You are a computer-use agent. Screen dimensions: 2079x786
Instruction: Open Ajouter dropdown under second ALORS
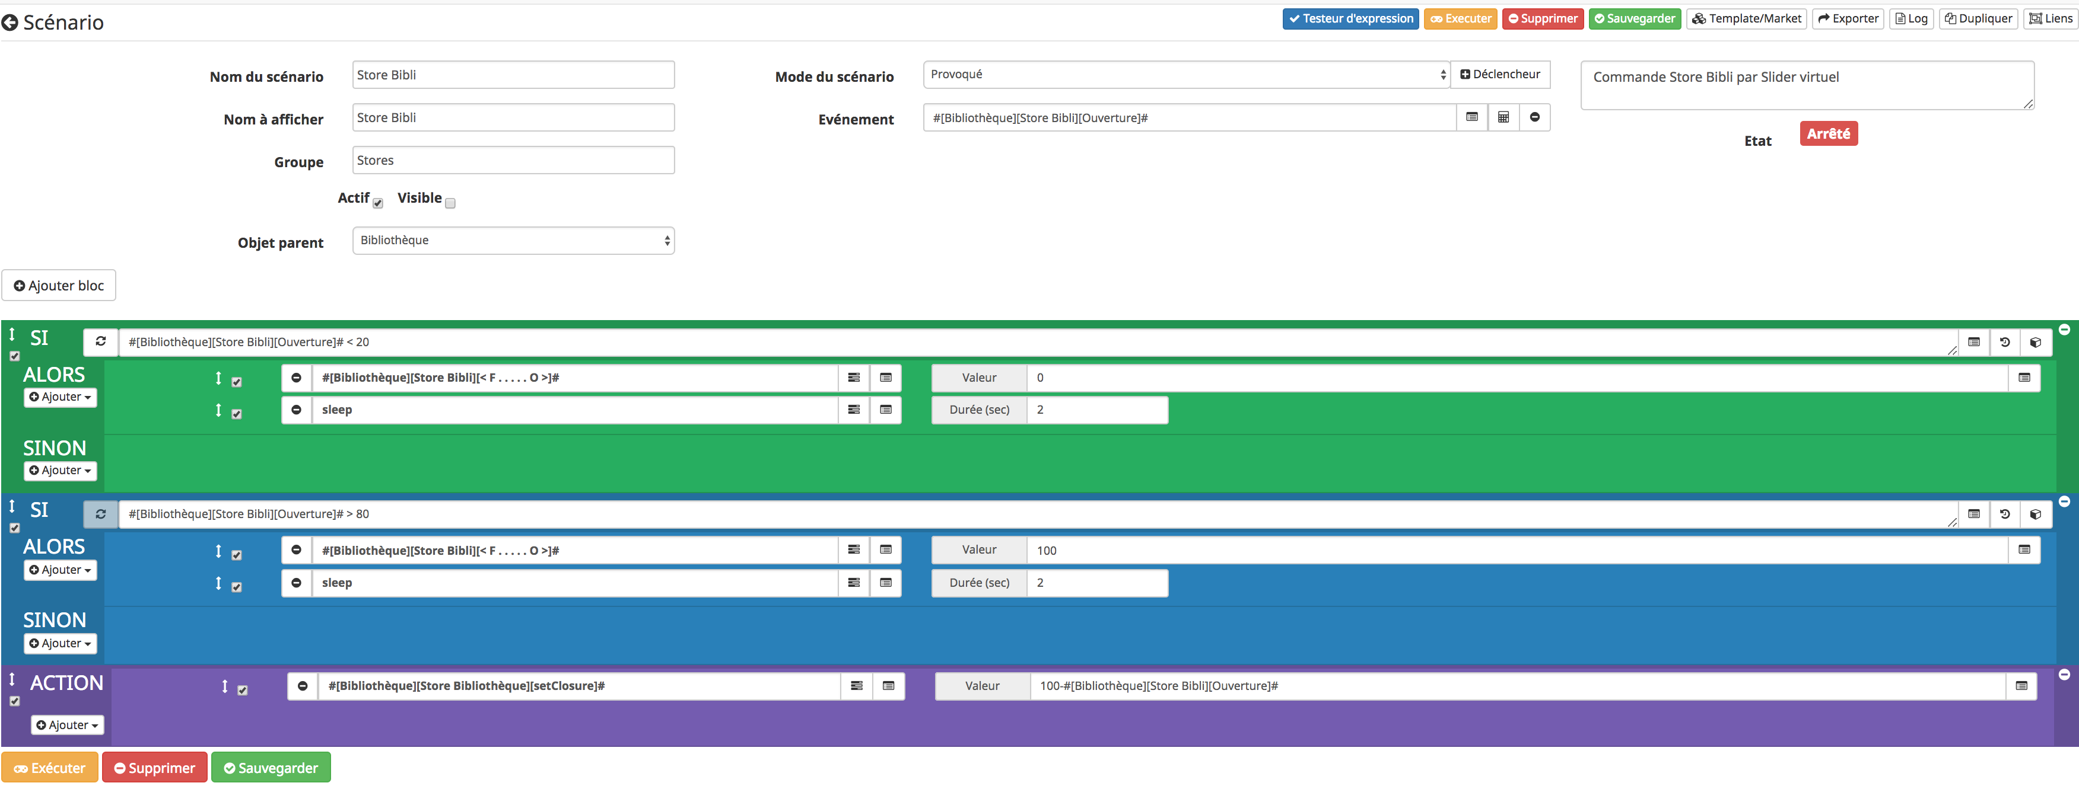(x=61, y=570)
